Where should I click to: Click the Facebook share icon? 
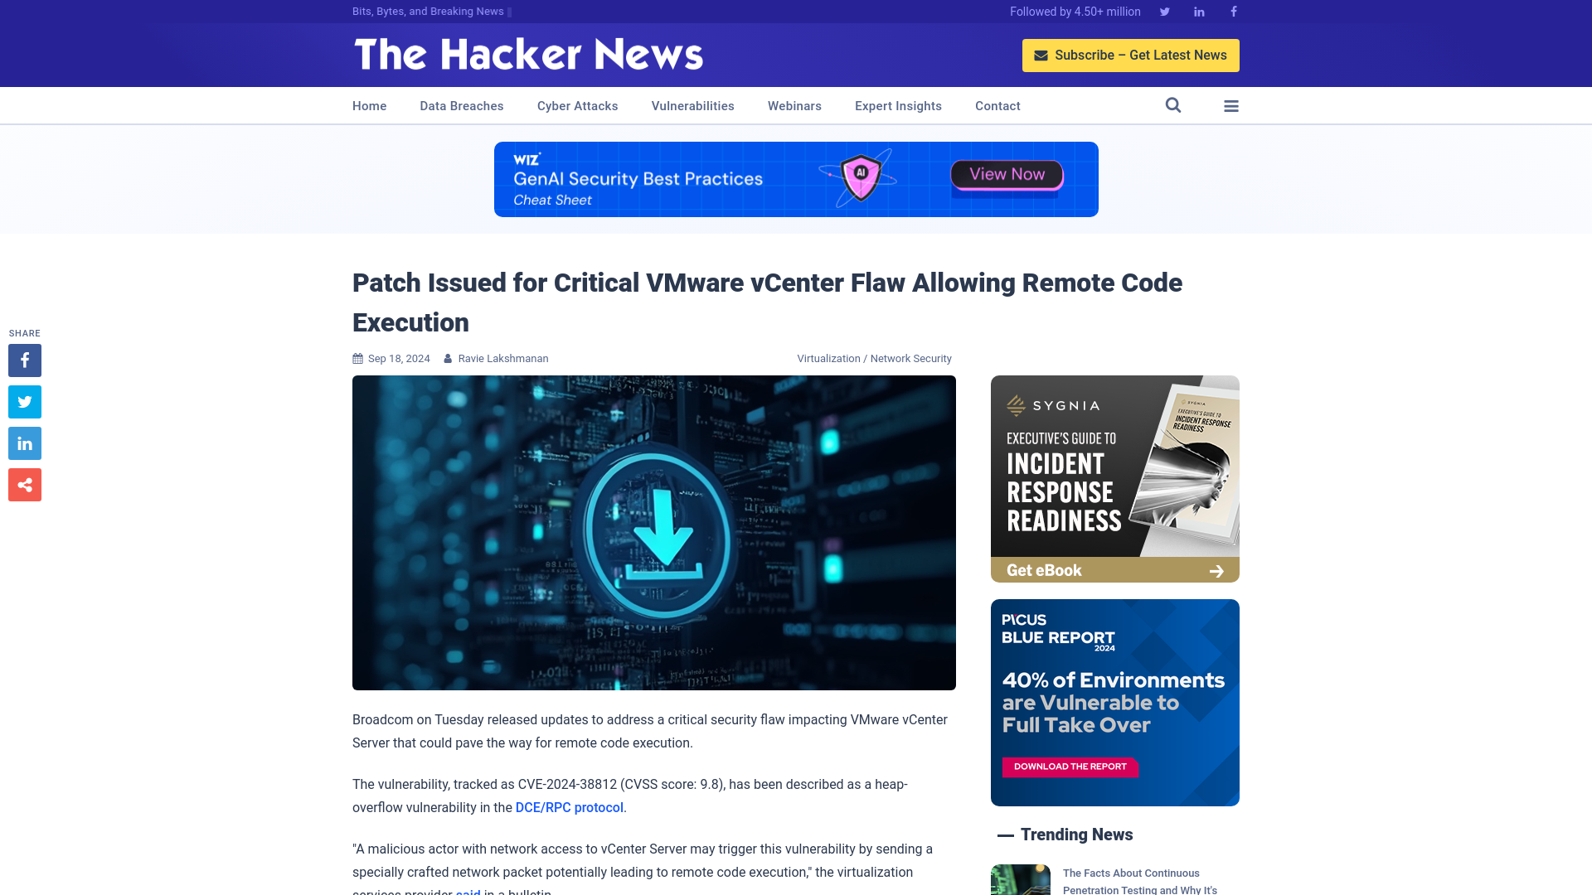click(x=24, y=360)
